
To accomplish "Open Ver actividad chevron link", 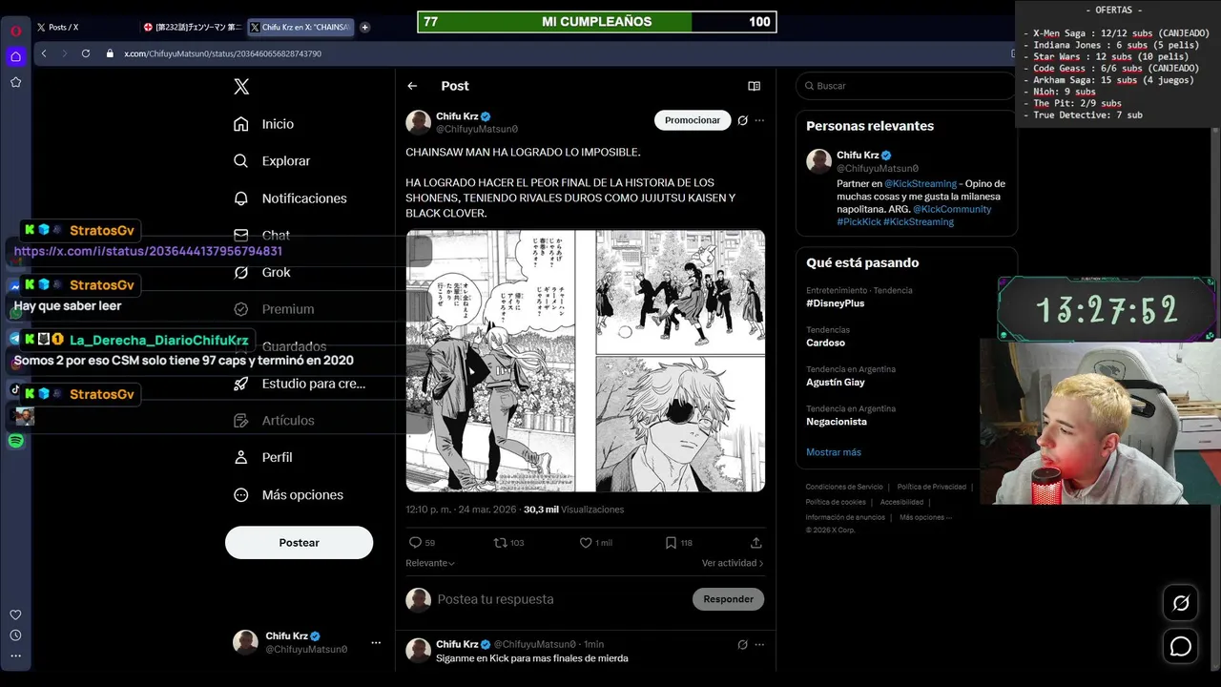I will [733, 563].
